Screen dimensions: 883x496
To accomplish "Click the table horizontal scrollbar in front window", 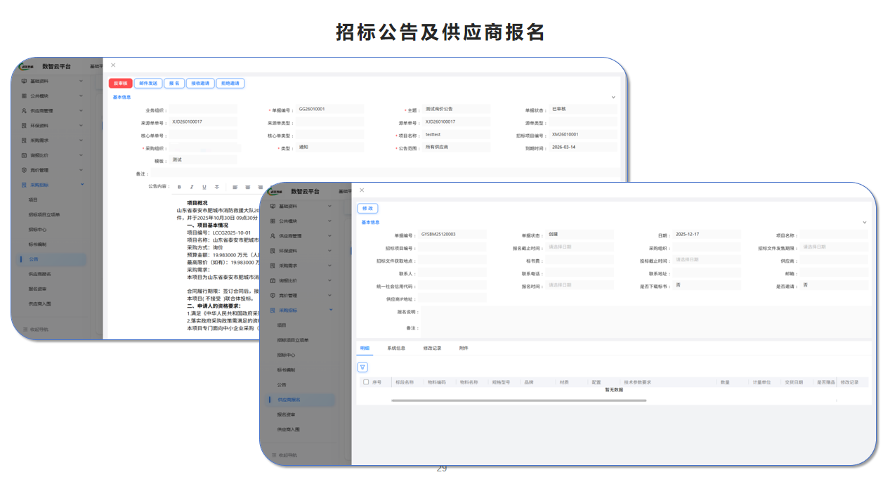I will 518,400.
